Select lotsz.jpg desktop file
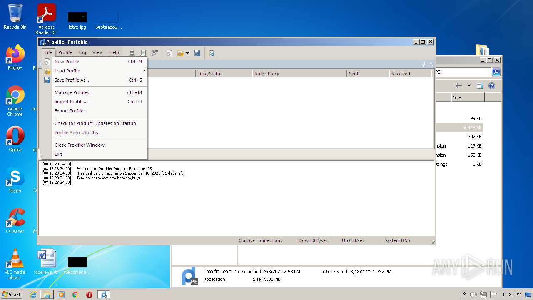This screenshot has height=300, width=533. click(77, 21)
